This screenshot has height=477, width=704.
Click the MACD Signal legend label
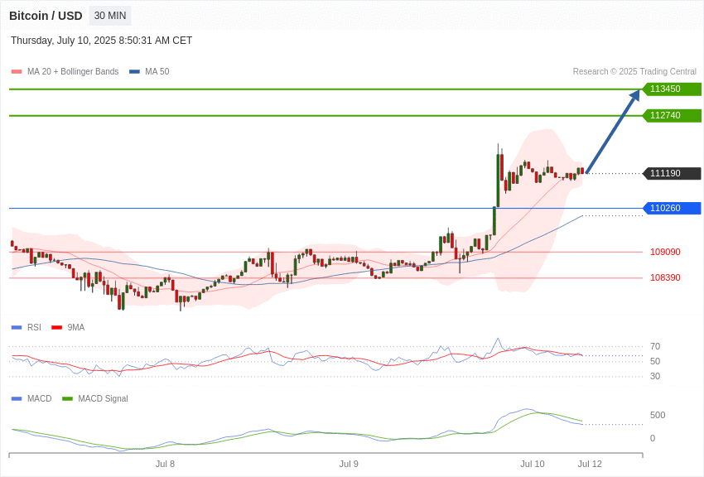coord(103,398)
